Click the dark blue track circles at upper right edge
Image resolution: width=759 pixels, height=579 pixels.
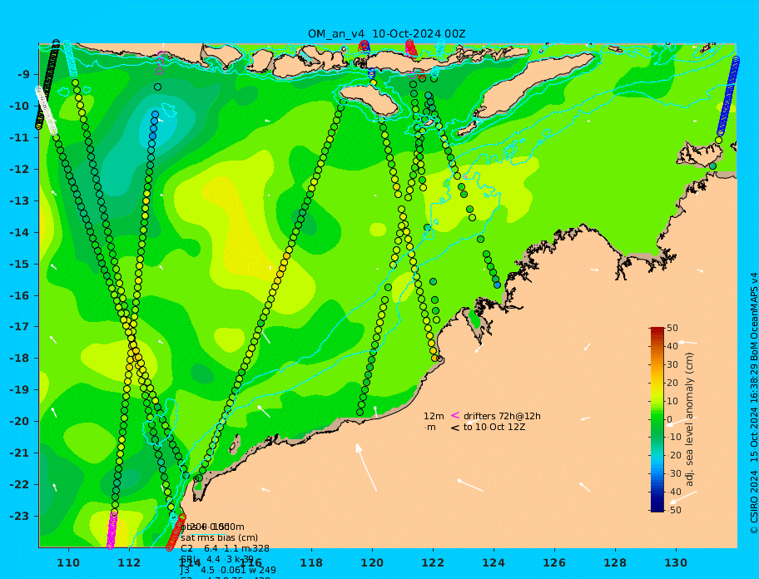click(x=728, y=96)
